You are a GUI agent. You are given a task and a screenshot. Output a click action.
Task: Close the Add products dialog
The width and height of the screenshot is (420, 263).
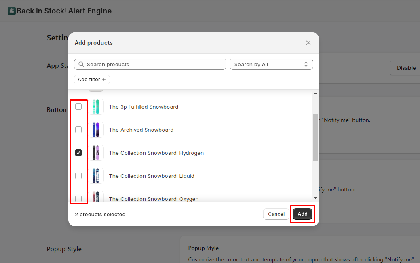point(308,43)
